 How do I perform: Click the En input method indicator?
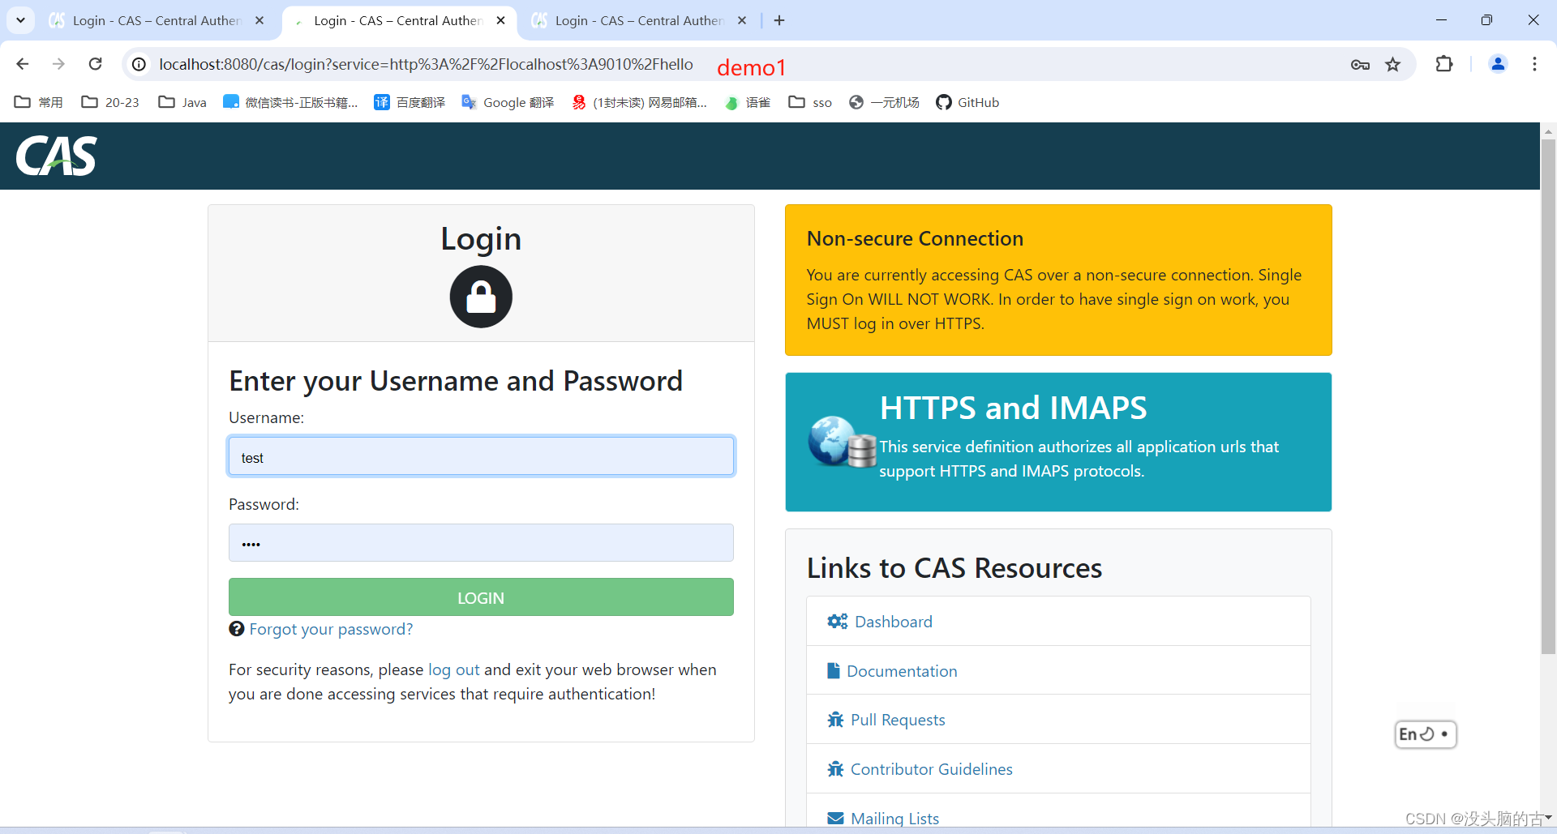[1425, 734]
